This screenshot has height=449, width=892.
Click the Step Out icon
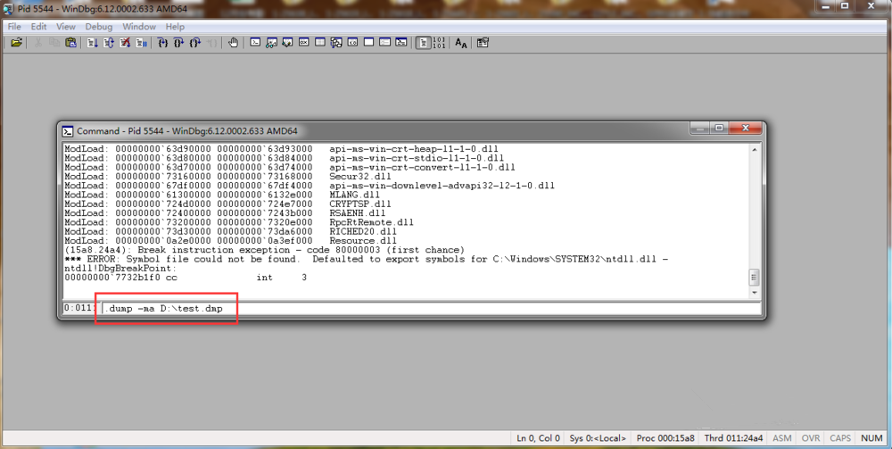[195, 43]
